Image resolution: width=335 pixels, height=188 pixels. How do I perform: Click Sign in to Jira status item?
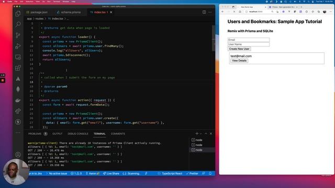(x=36, y=173)
